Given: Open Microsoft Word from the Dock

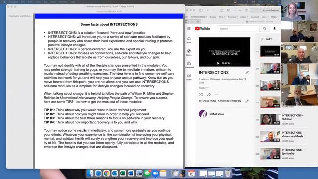Looking at the screenshot, I should click(131, 173).
